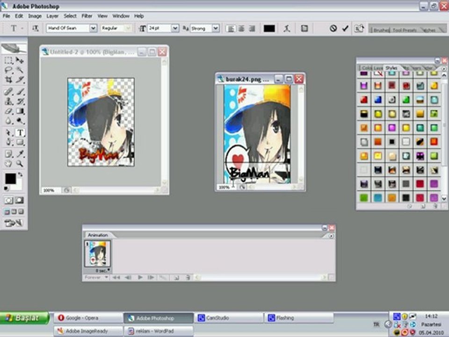The image size is (449, 337).
Task: Open the Filter menu
Action: click(87, 16)
